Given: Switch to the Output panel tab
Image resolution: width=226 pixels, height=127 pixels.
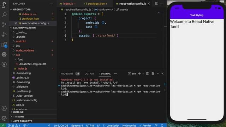Looking at the screenshot, I should (x=89, y=74).
